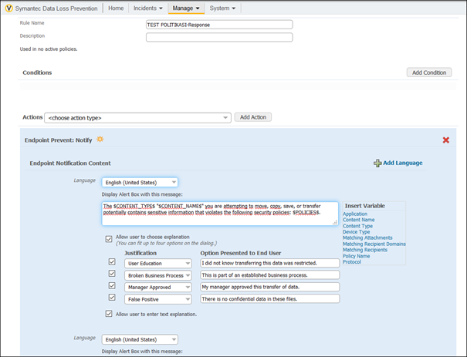Toggle Allow user to enter text explanation

pos(109,314)
